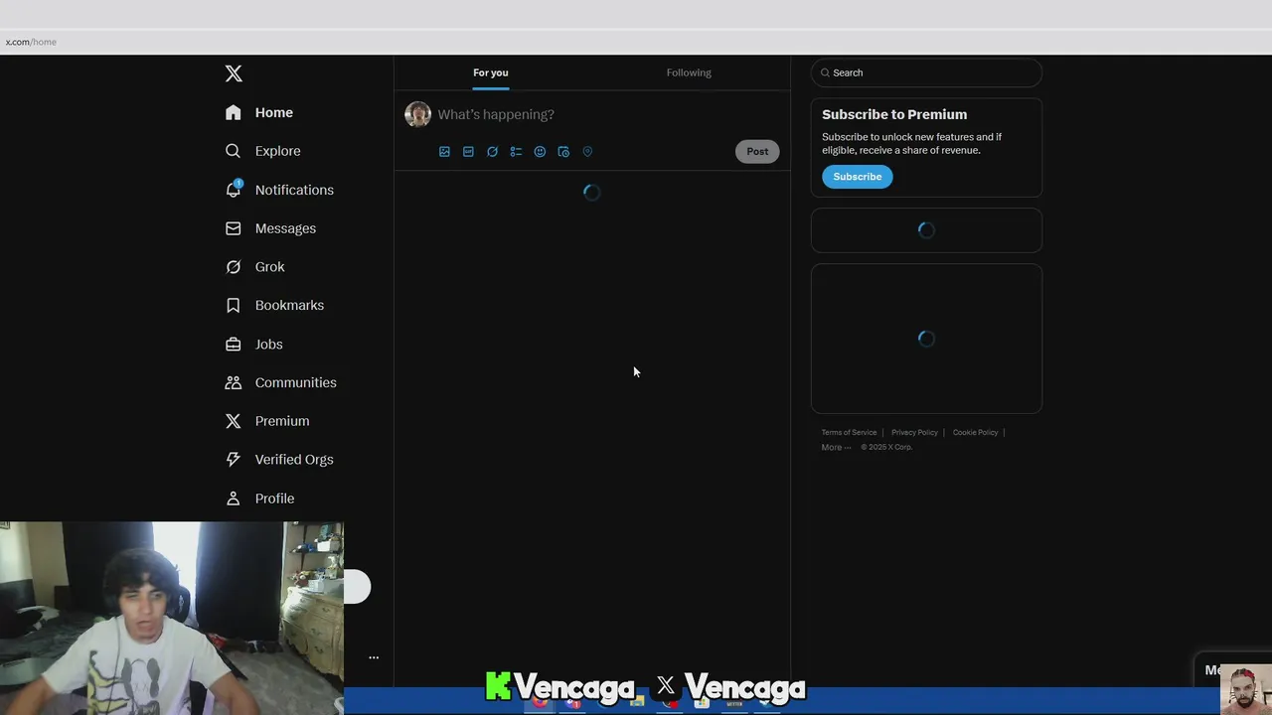Click the © 2025 X Corp. text
The image size is (1272, 715).
tap(886, 448)
